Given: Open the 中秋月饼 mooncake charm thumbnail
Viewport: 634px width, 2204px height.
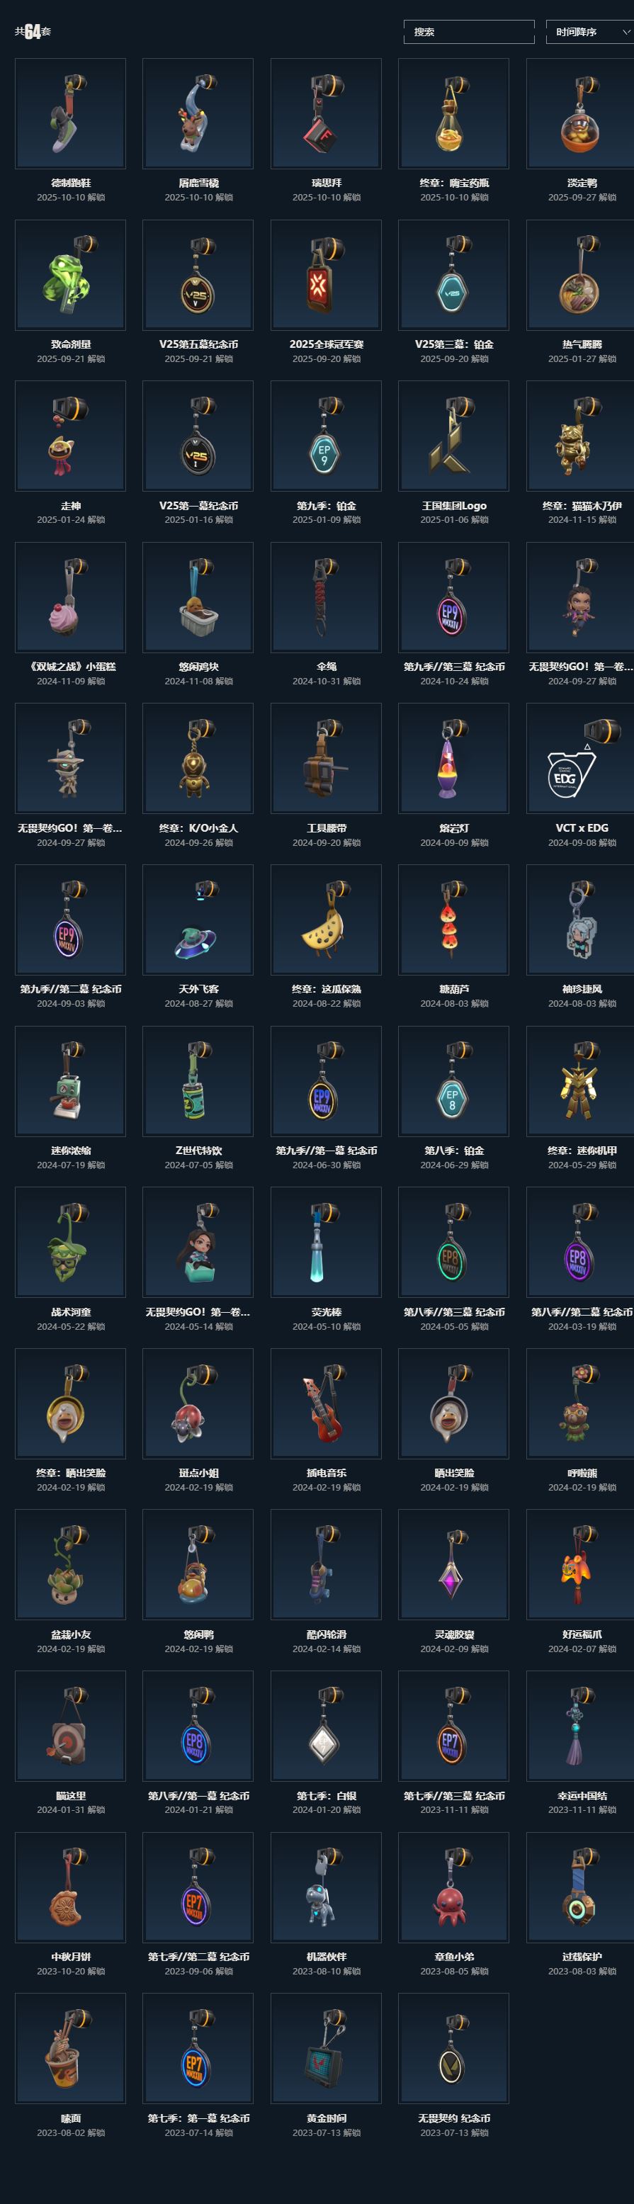Looking at the screenshot, I should (70, 1887).
